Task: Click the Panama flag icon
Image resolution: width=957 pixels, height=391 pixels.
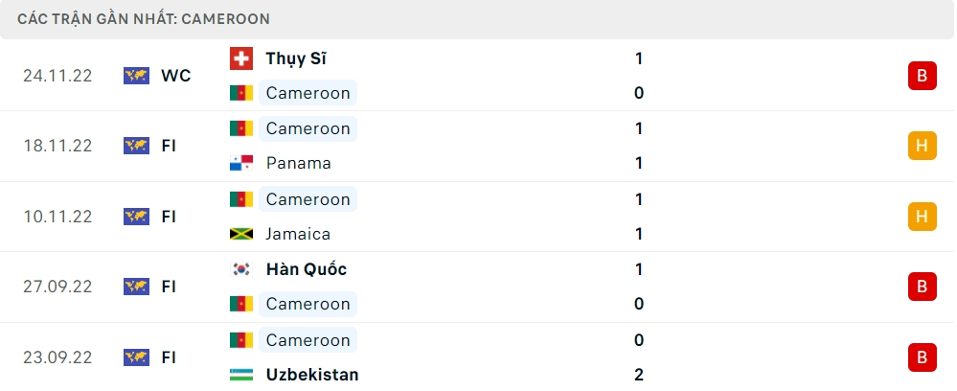Action: click(241, 163)
